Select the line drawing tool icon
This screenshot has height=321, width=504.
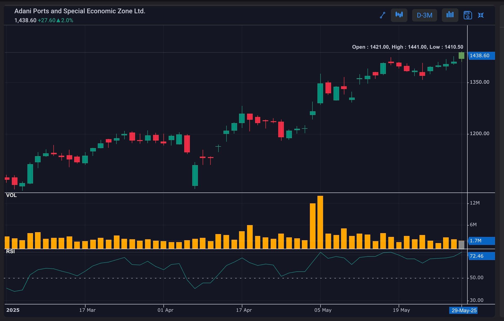[x=382, y=15]
